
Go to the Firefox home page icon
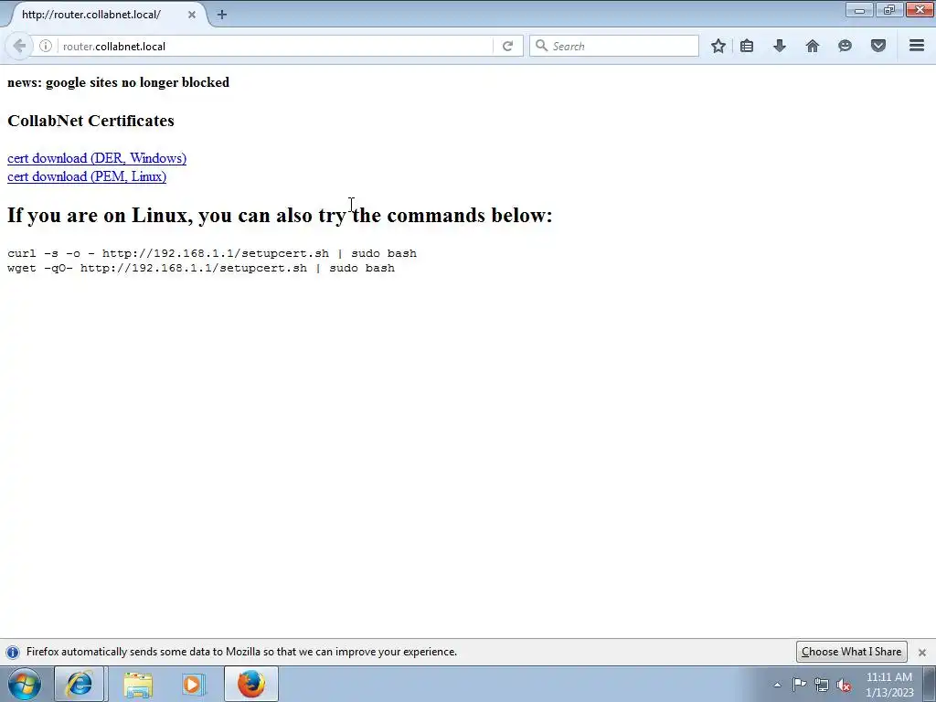point(813,46)
